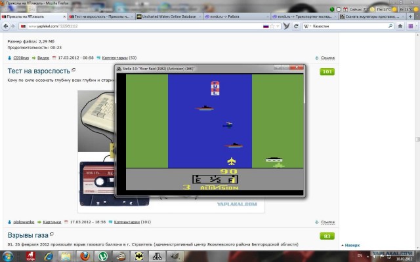The height and width of the screenshot is (262, 420).
Task: Click the calendar icon in weather bar
Action: [346, 9]
